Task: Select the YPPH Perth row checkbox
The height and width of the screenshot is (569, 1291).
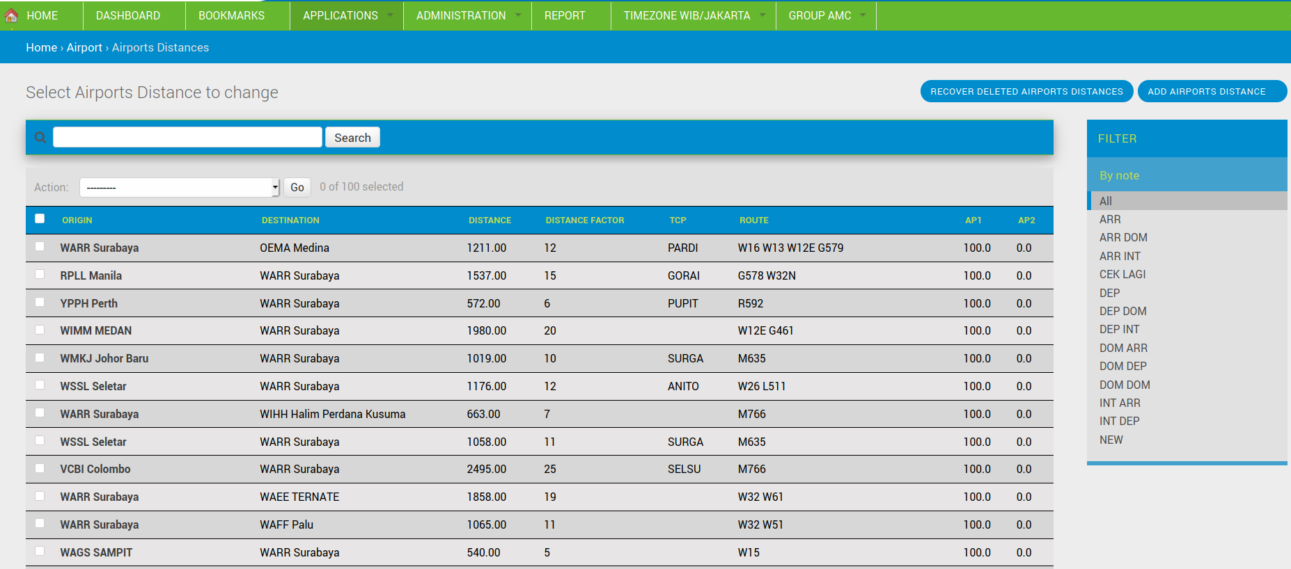Action: pyautogui.click(x=40, y=303)
